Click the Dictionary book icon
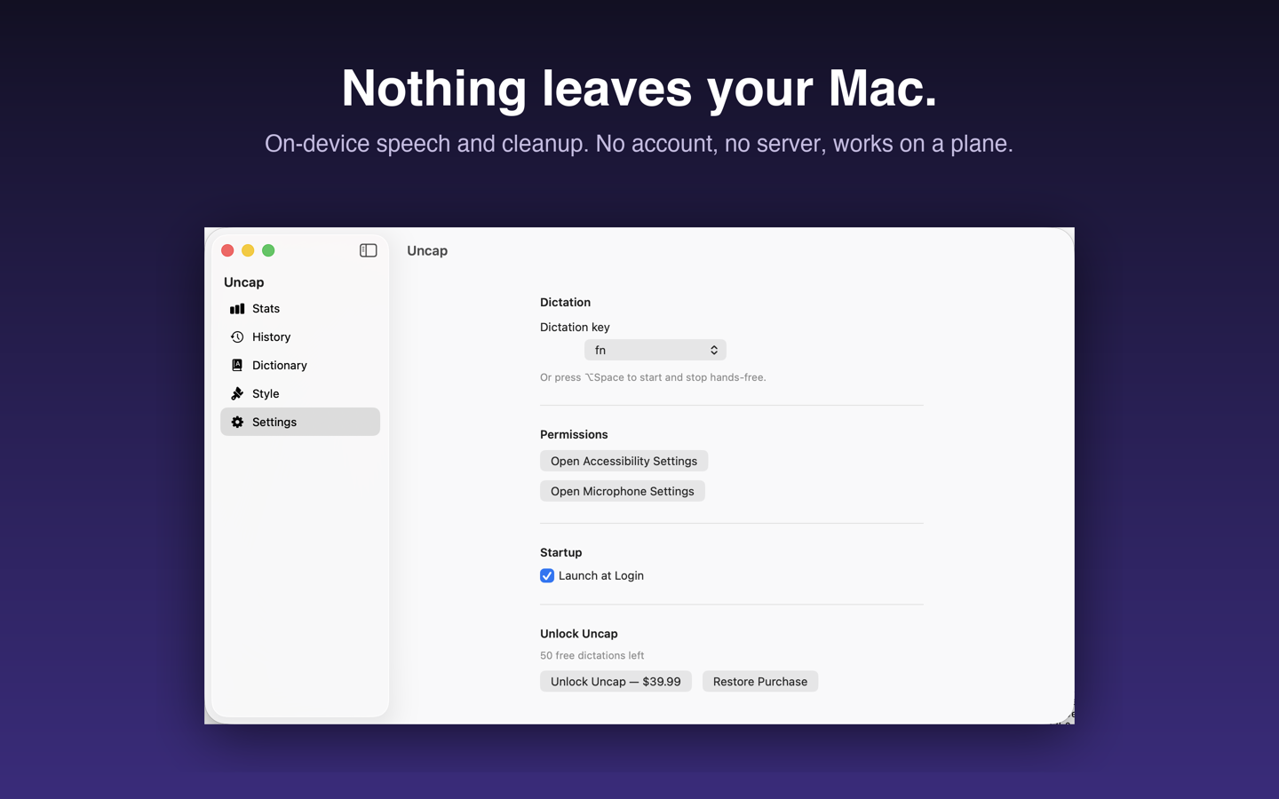The image size is (1279, 799). [x=237, y=365]
